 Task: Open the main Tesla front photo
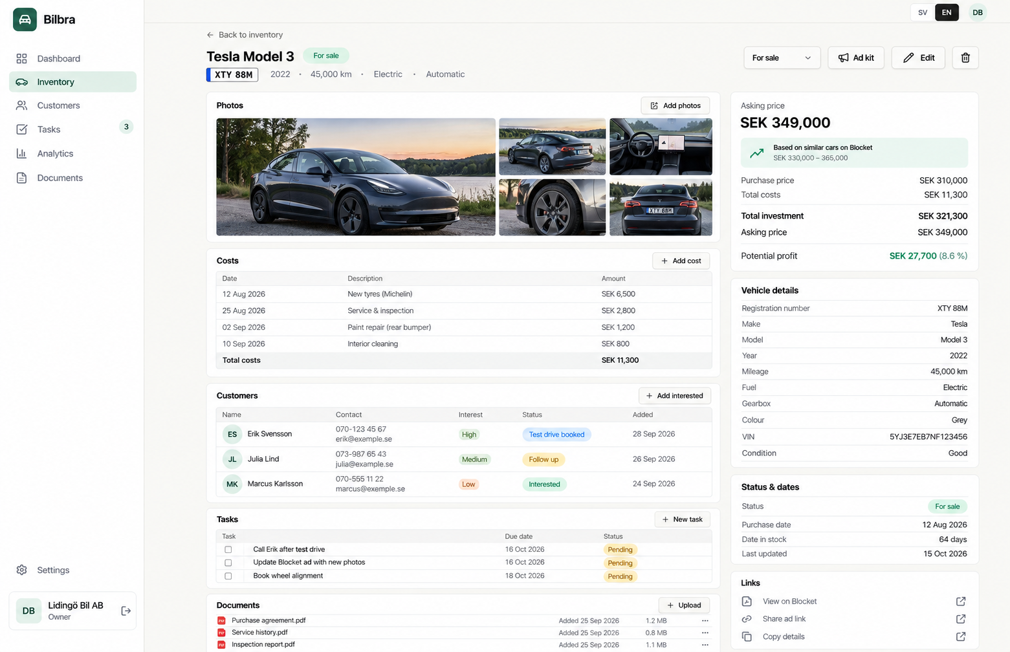[356, 177]
